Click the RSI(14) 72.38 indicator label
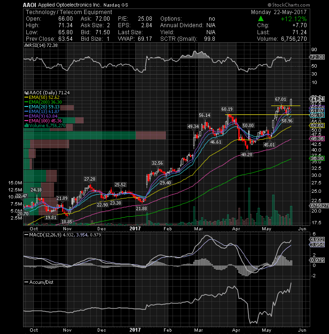This screenshot has height=334, width=329. click(x=43, y=46)
